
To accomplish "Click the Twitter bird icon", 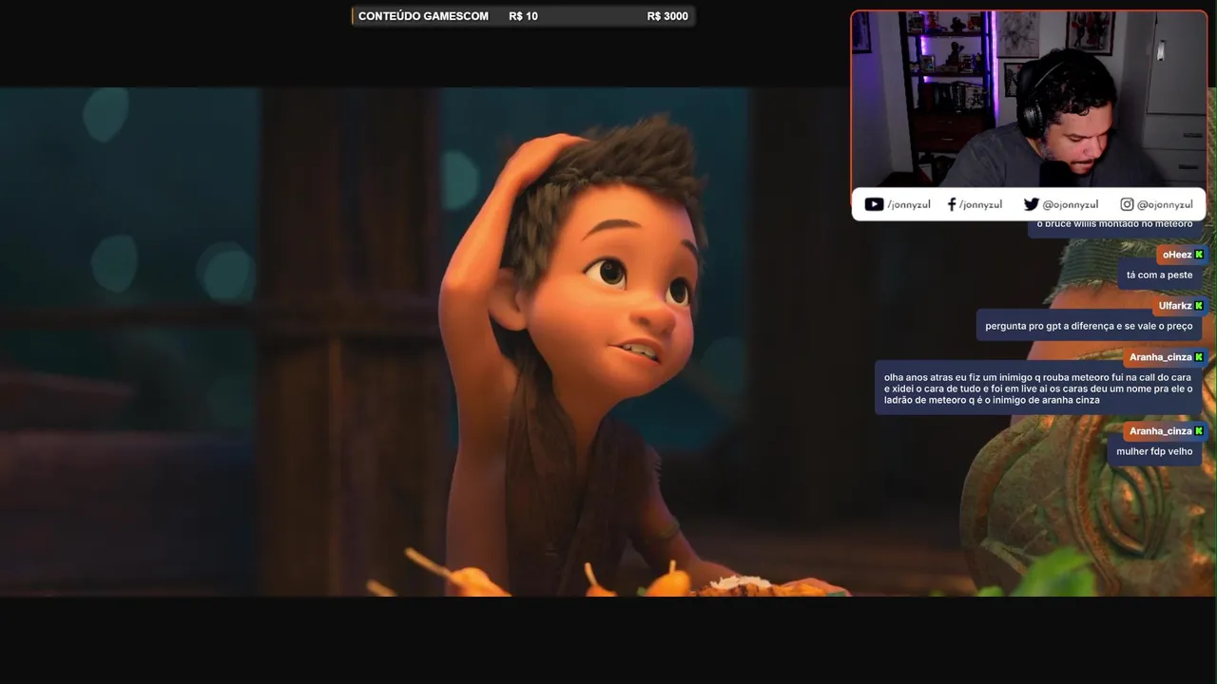I will click(1031, 204).
